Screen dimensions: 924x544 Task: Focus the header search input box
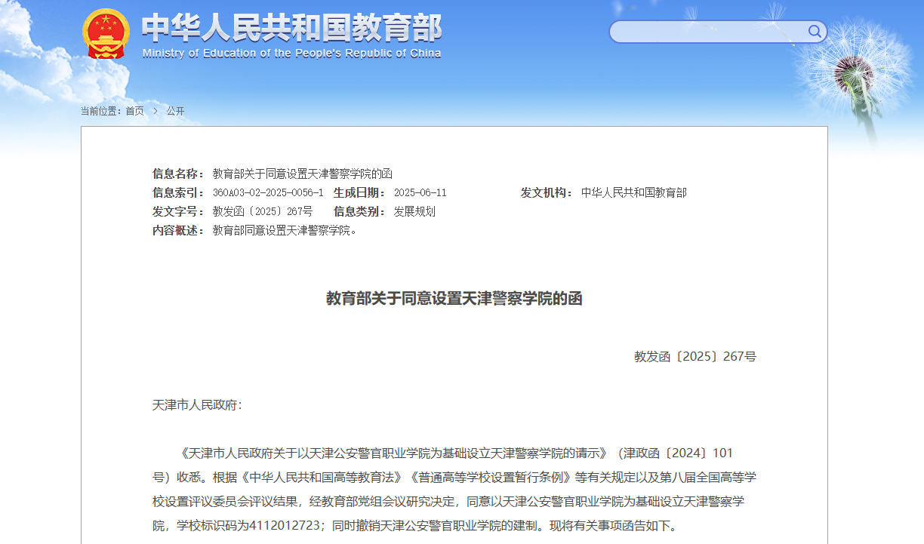[x=708, y=32]
